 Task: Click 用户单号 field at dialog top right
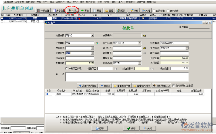(x=199, y=27)
